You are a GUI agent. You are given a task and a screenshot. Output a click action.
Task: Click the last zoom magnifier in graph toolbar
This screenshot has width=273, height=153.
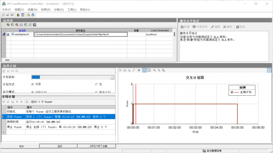(x=163, y=70)
